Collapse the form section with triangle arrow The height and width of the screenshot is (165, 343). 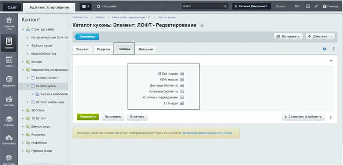tap(331, 60)
